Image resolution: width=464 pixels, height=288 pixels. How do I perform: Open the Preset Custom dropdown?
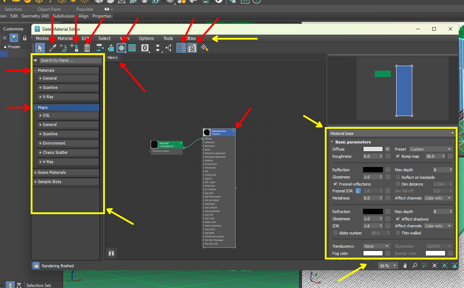point(431,149)
